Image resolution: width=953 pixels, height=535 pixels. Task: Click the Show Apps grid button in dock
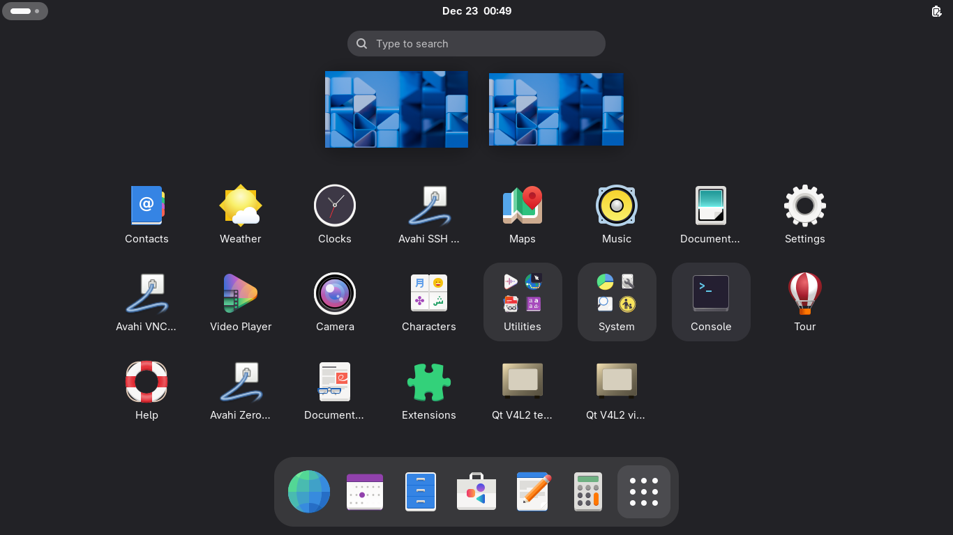pos(643,492)
